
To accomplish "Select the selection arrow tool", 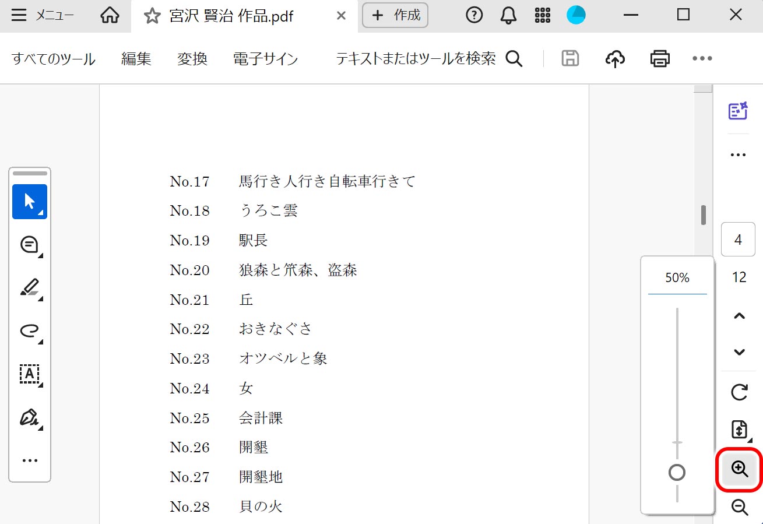I will [x=29, y=201].
